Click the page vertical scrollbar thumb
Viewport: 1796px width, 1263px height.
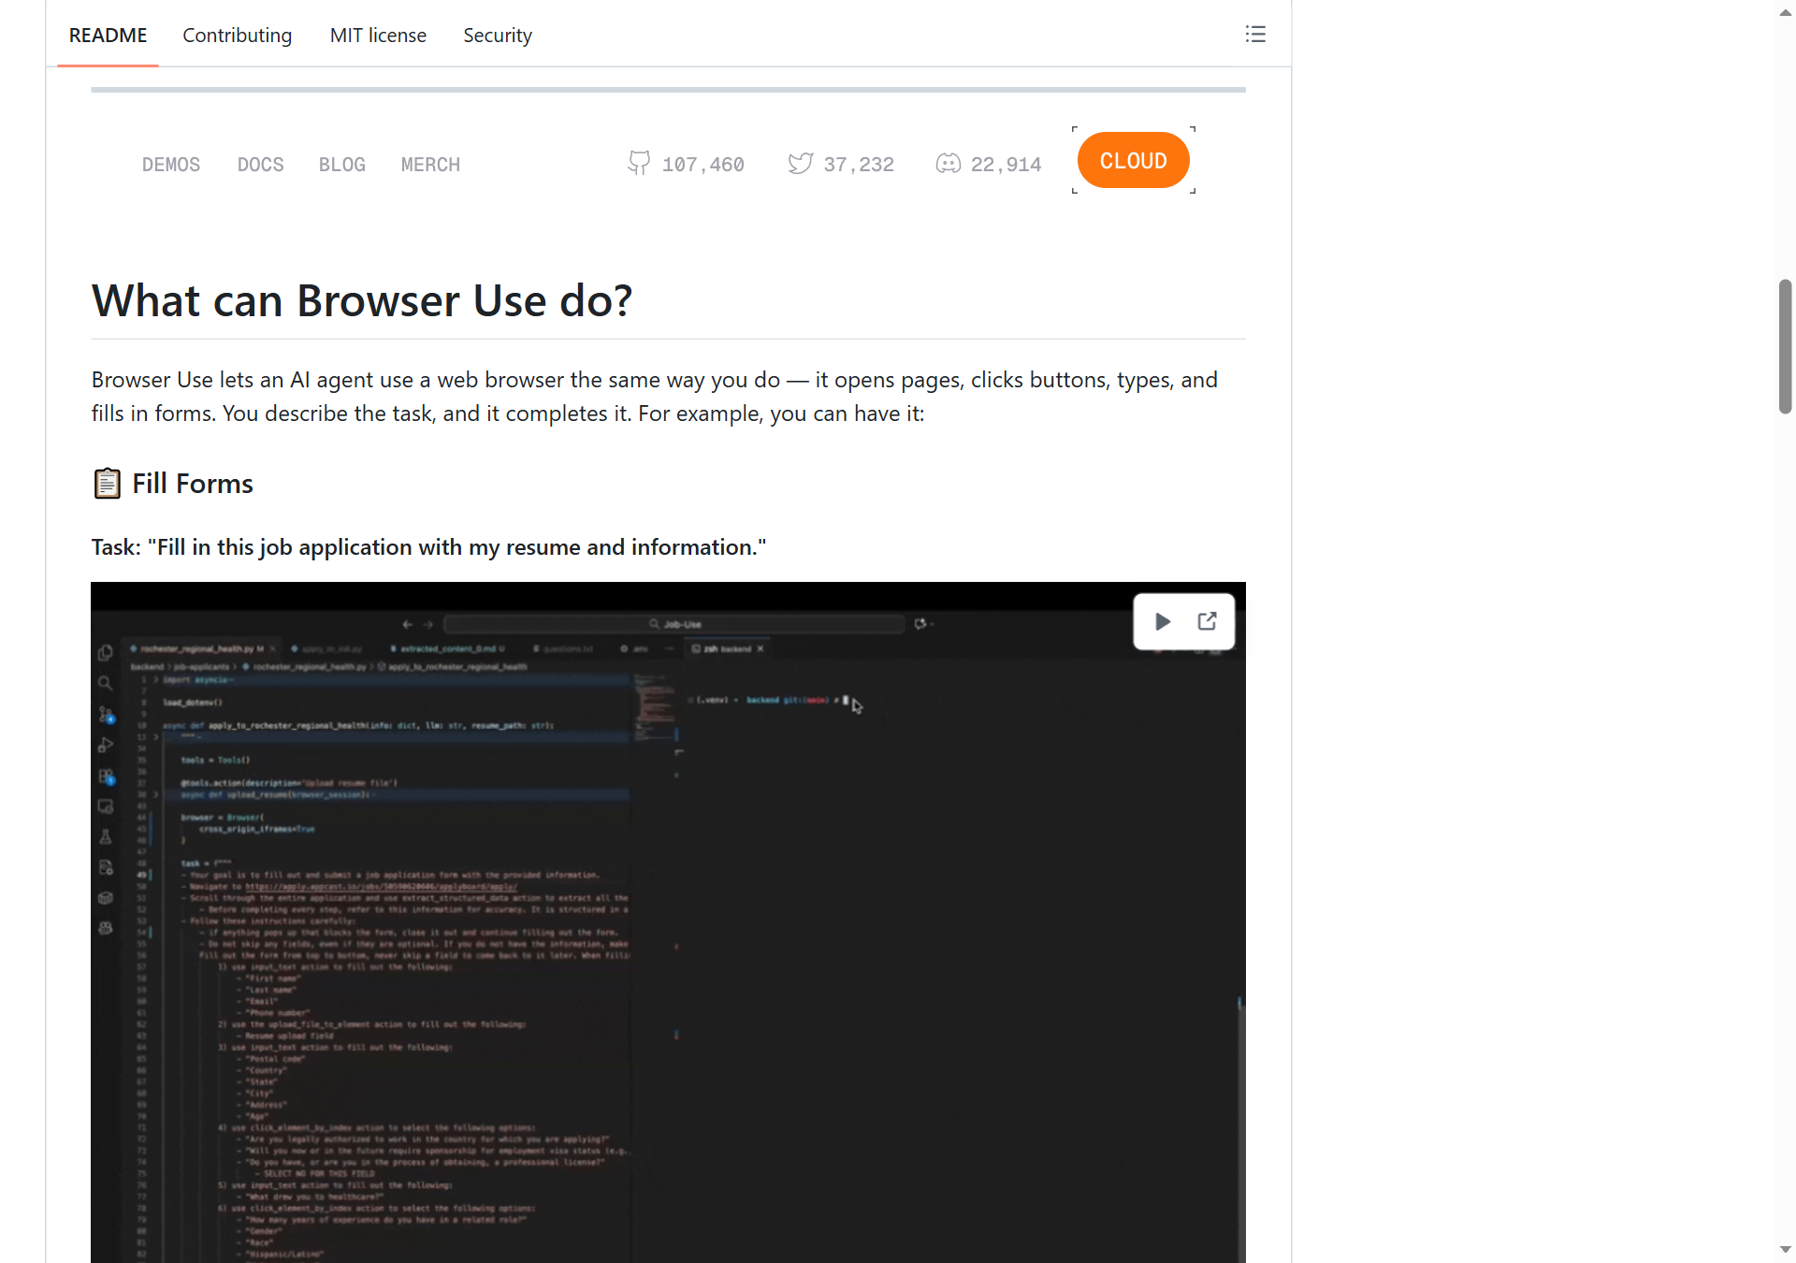pyautogui.click(x=1785, y=346)
